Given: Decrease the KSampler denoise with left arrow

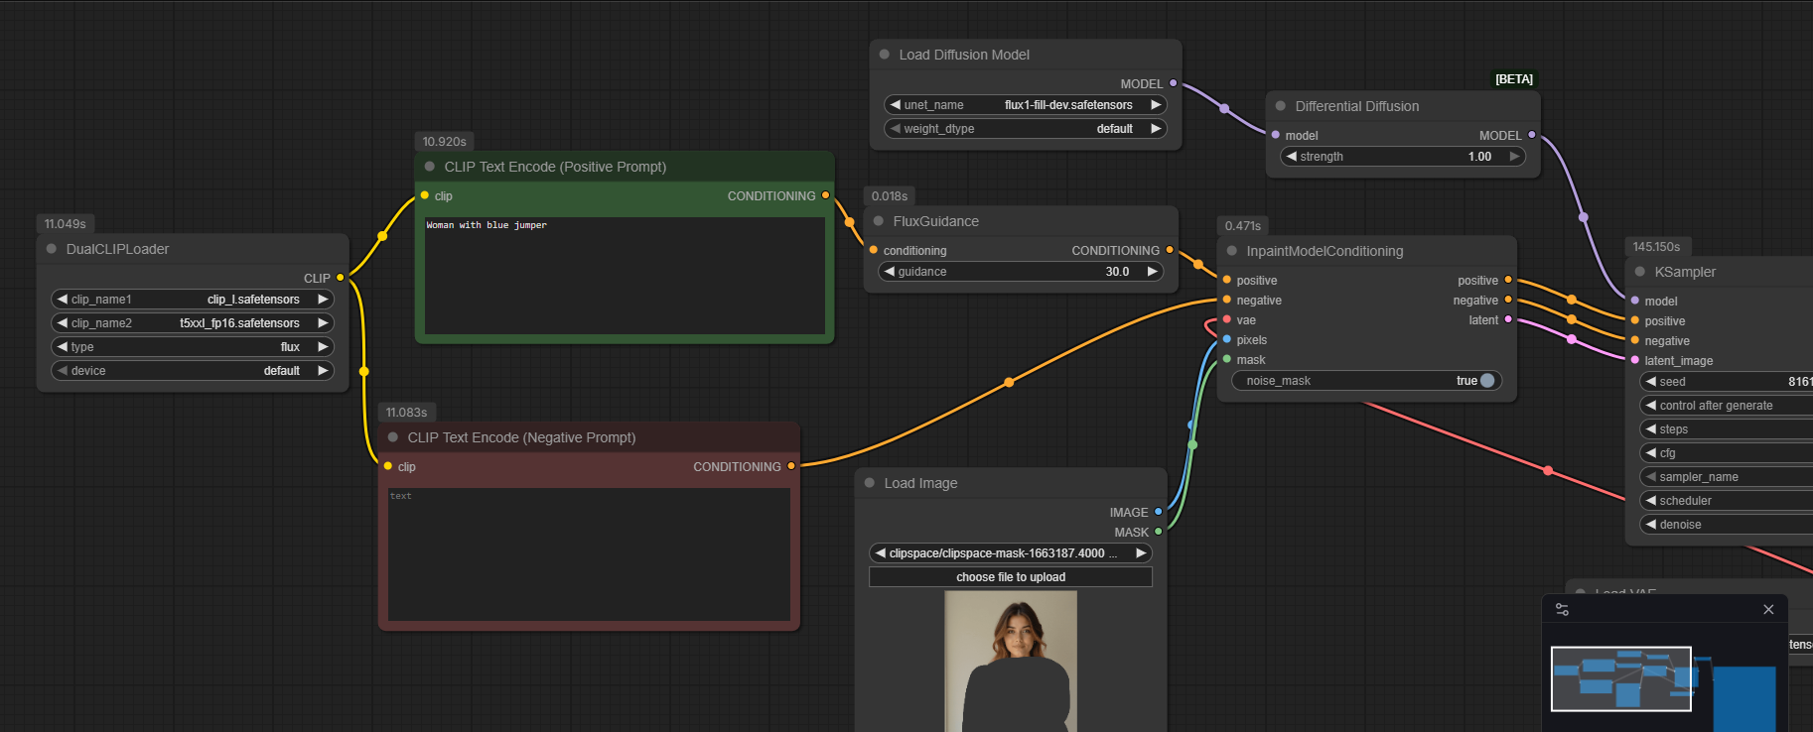Looking at the screenshot, I should [1651, 525].
